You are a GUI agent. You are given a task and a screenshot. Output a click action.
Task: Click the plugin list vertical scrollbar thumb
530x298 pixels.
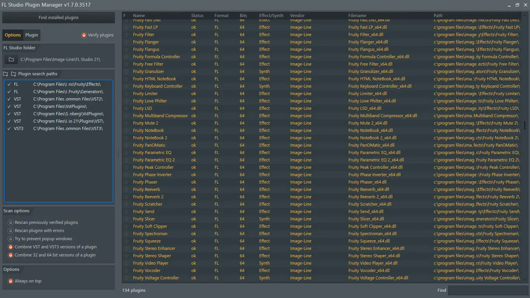[x=525, y=125]
